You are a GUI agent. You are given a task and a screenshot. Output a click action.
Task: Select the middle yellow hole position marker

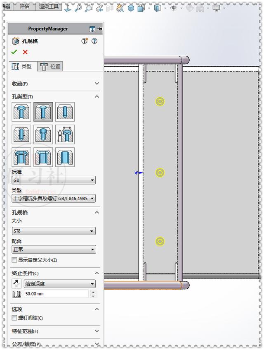point(160,173)
